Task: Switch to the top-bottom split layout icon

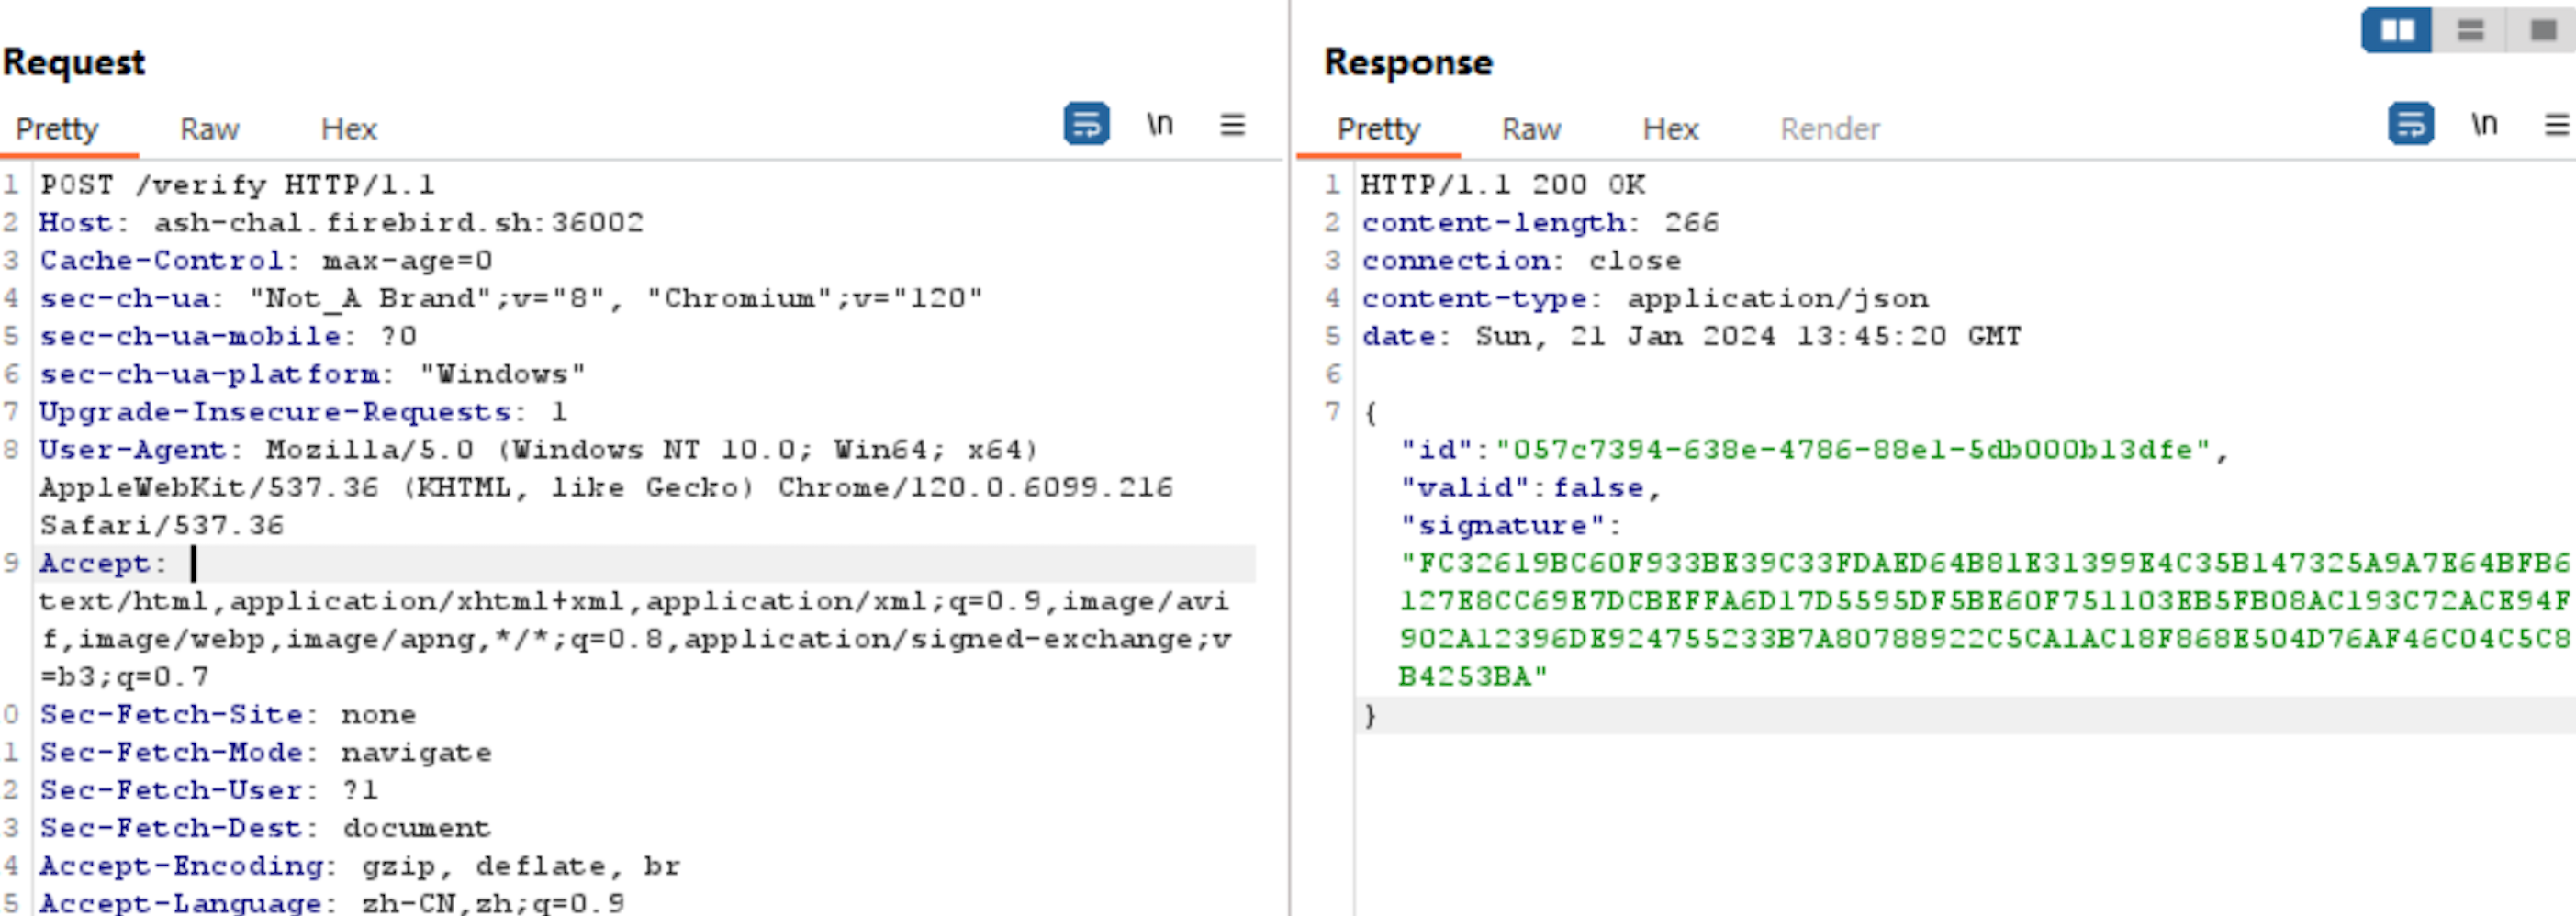Action: tap(2470, 31)
